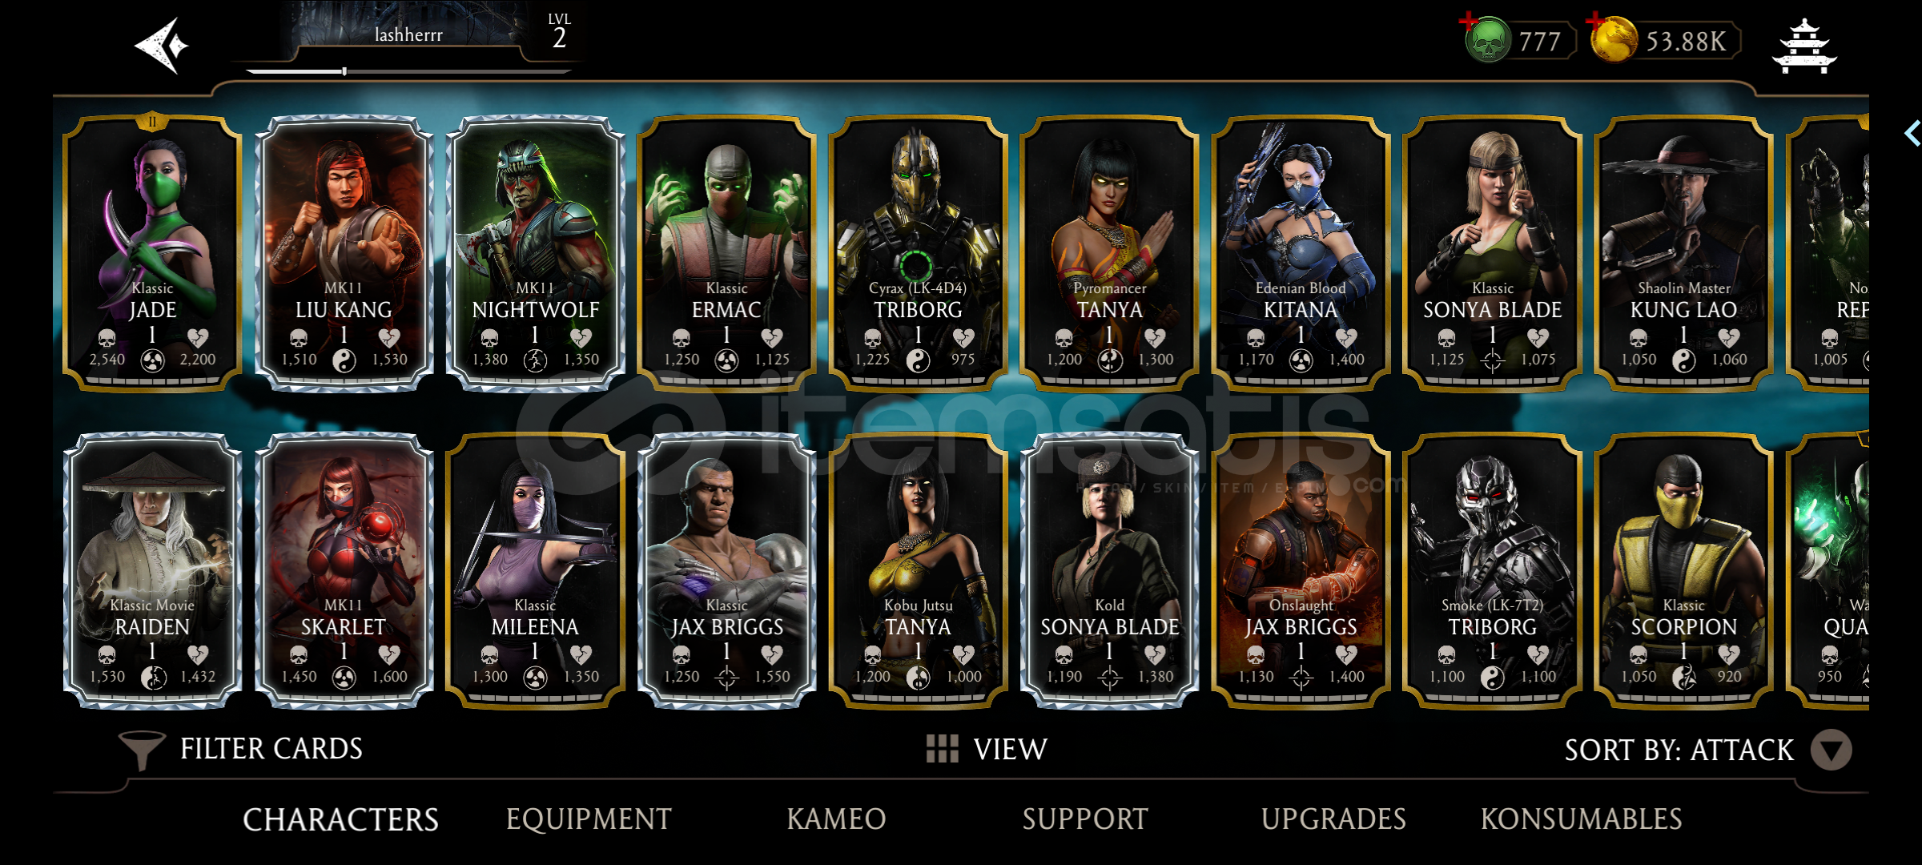Switch to the Kameo tab

[x=836, y=819]
